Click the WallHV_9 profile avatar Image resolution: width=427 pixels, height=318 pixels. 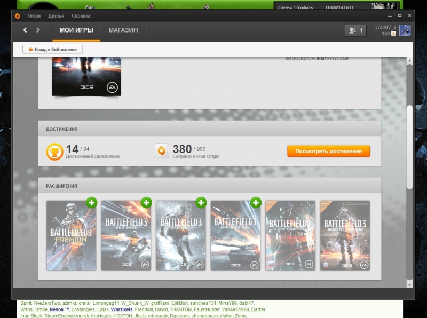click(405, 30)
